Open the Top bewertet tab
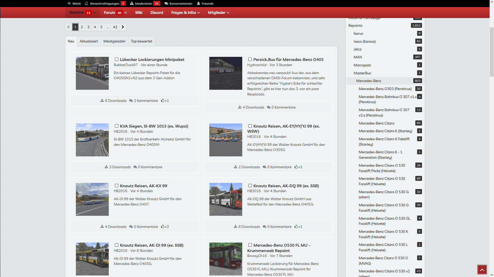 [x=141, y=41]
